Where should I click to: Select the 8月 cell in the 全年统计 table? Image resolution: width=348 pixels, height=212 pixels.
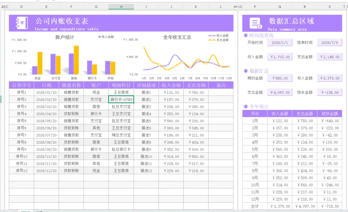(255, 171)
